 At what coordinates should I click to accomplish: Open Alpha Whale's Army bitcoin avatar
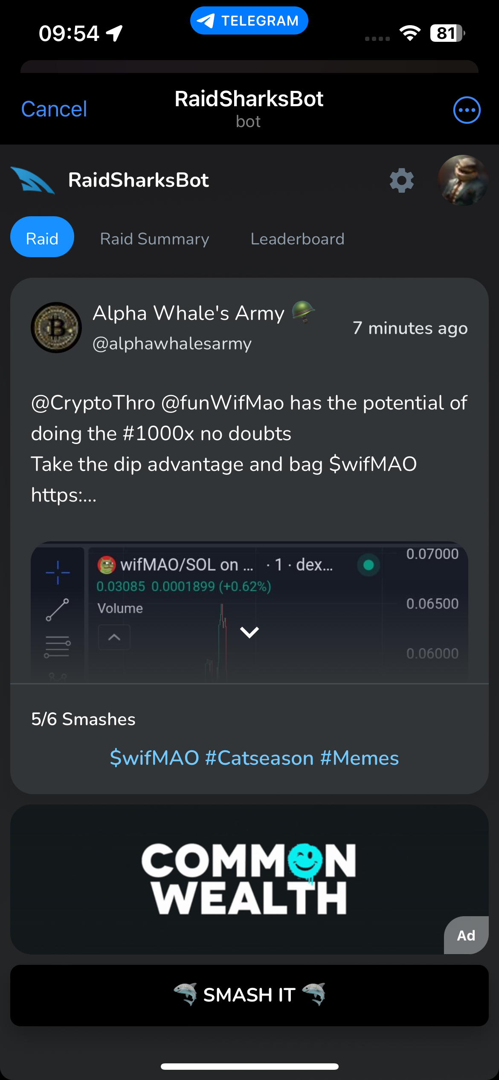point(56,328)
